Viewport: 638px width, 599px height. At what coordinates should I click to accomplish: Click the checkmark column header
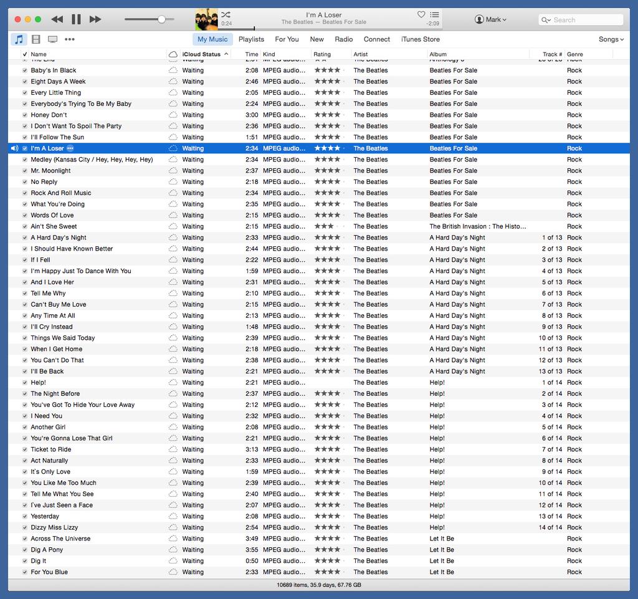[x=25, y=54]
